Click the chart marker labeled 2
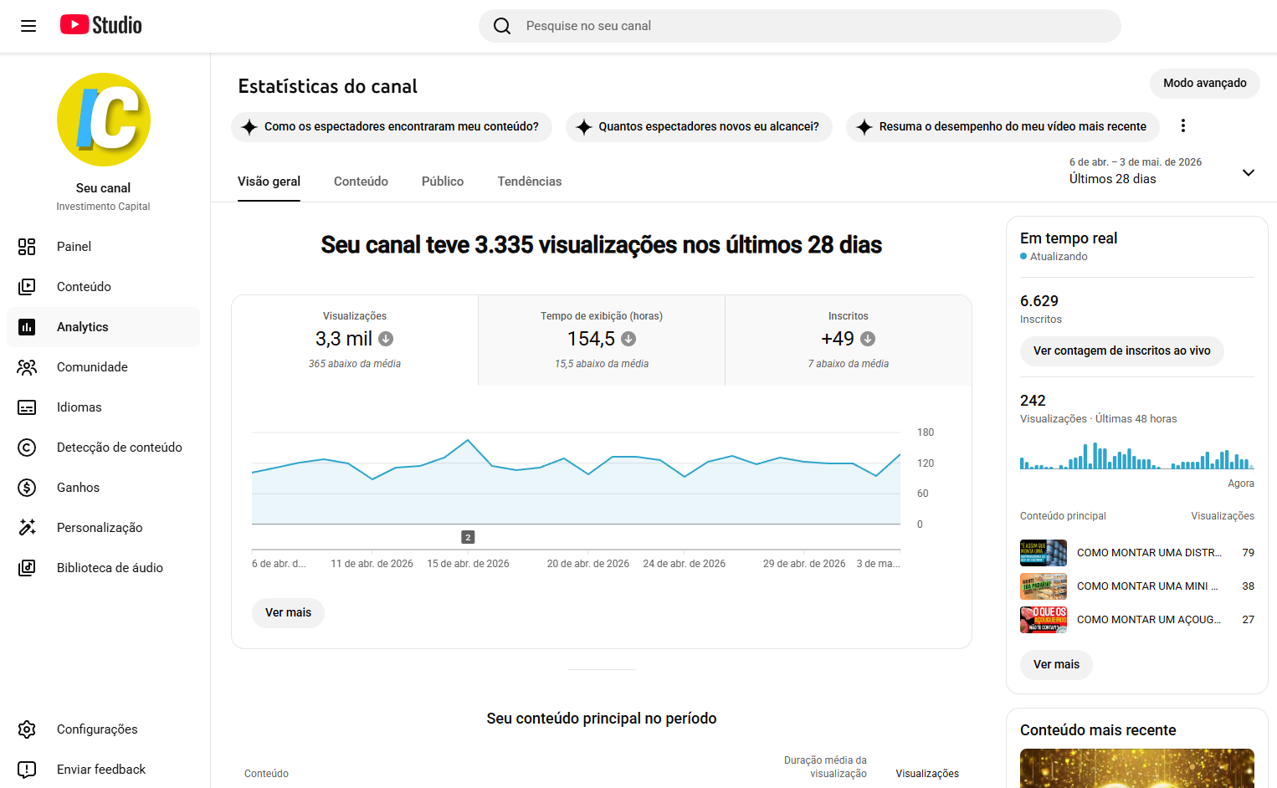The width and height of the screenshot is (1277, 788). tap(468, 537)
